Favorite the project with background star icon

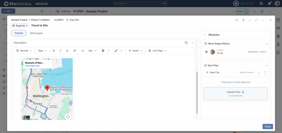click(254, 11)
